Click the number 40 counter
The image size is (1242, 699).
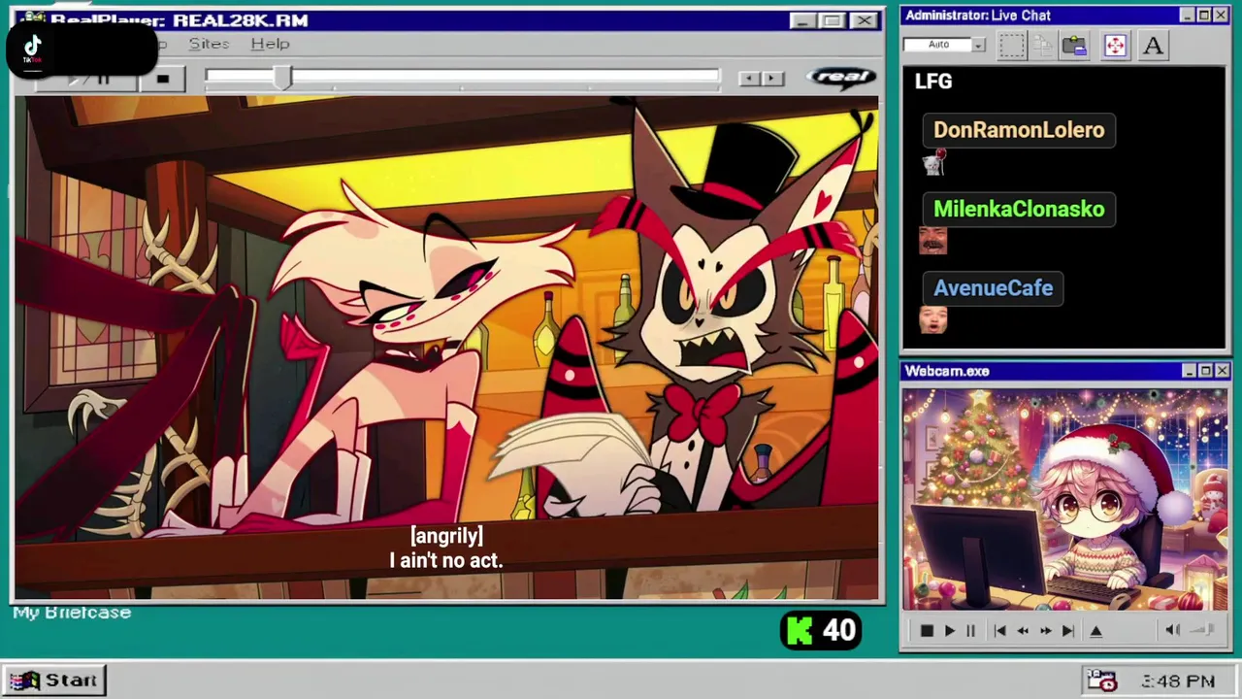point(839,631)
